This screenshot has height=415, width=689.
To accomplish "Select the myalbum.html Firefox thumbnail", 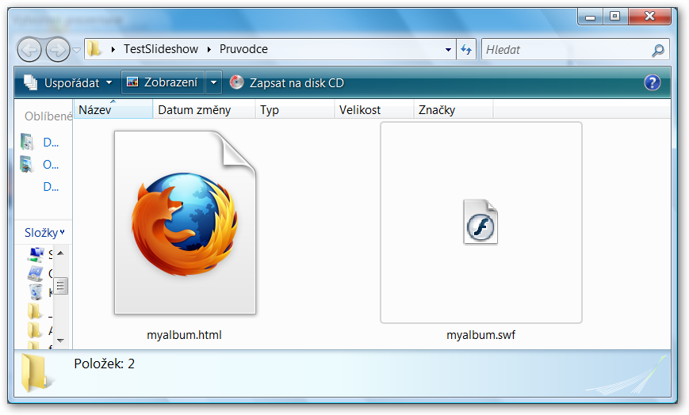I will pos(185,223).
